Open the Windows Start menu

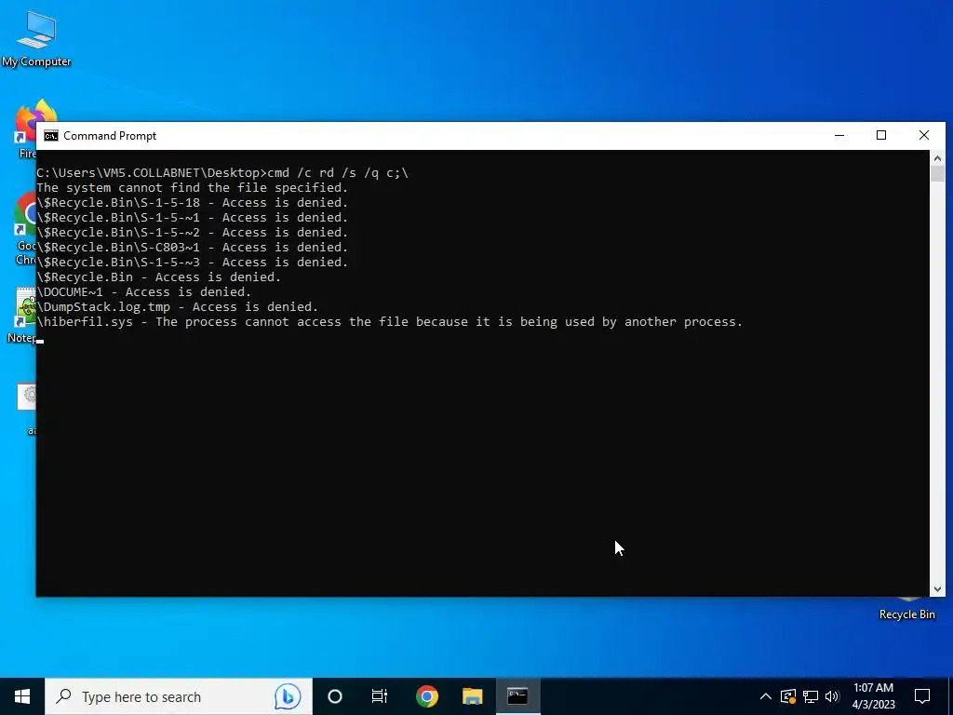[22, 696]
